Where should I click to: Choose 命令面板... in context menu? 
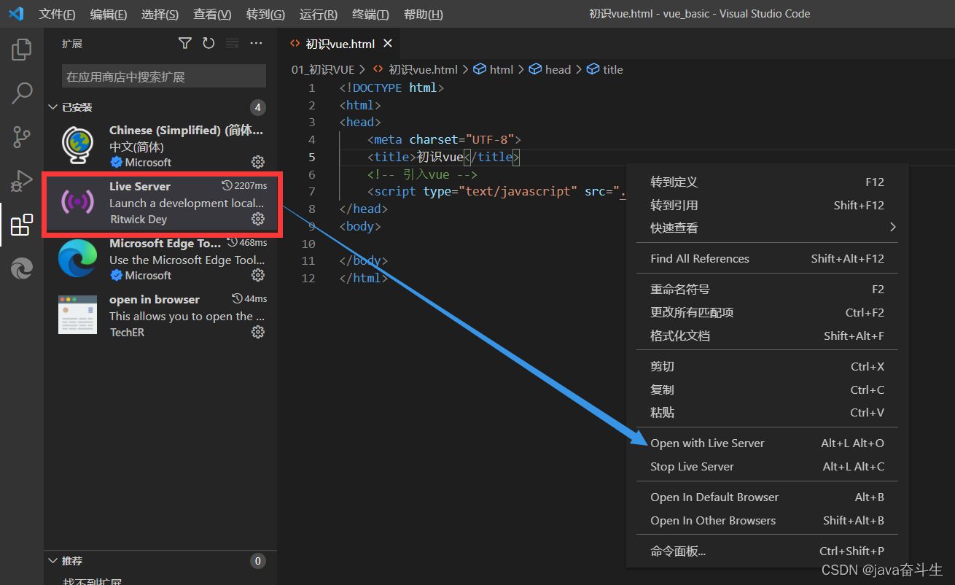[x=767, y=551]
